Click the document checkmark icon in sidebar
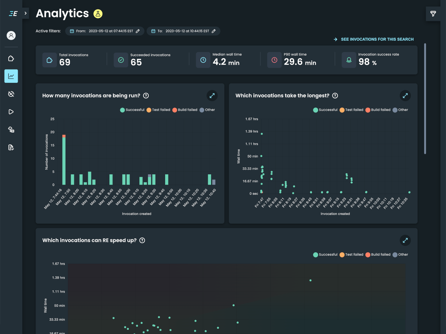Screen dimensions: 446x334 [11, 147]
